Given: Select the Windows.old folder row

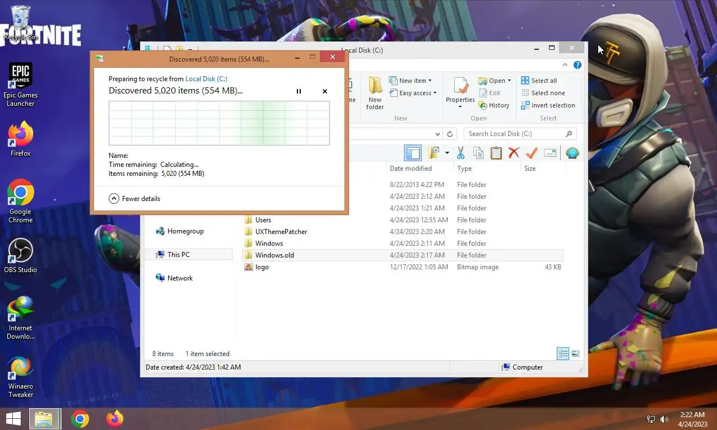Looking at the screenshot, I should point(403,255).
